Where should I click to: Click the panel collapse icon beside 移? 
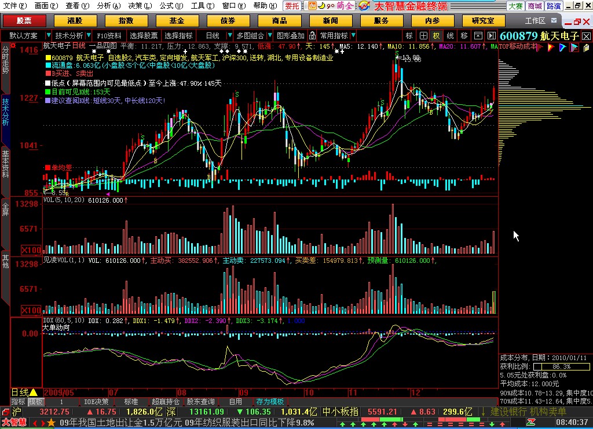(x=478, y=35)
